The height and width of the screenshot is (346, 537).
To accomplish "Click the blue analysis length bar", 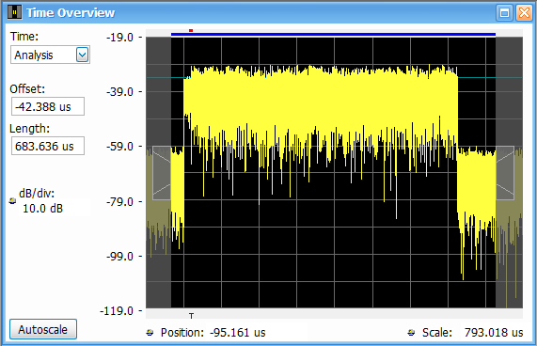I will 333,34.
